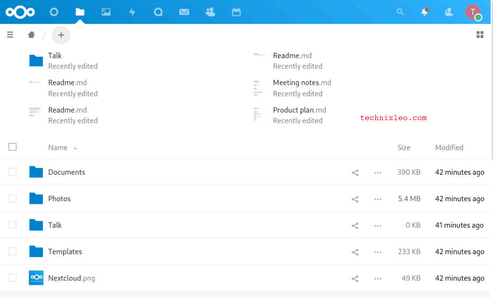Screen dimensions: 493x298
Task: Expand the more actions menu for Photos
Action: [x=377, y=199]
